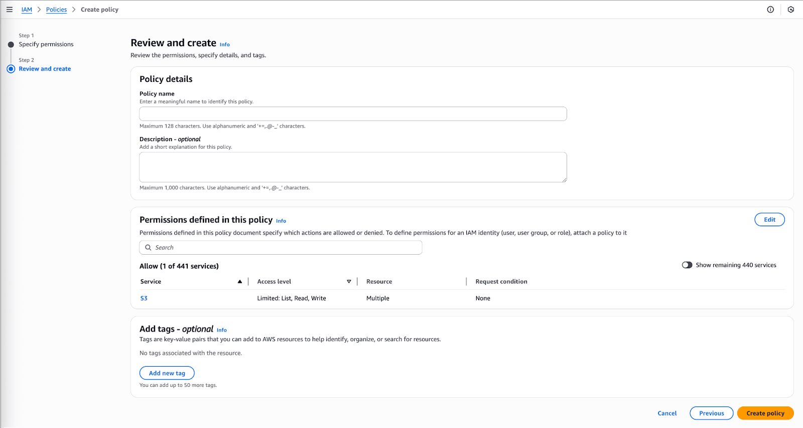
Task: Open Info link beside Add tags
Action: 222,330
